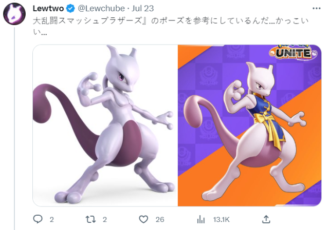The image size is (329, 230).
Task: Like the tweet with the heart icon
Action: pyautogui.click(x=143, y=219)
